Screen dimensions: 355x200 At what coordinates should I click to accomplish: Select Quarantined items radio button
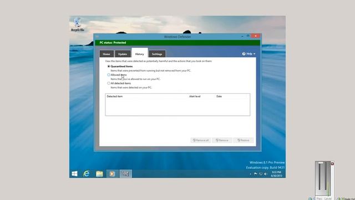pos(109,66)
